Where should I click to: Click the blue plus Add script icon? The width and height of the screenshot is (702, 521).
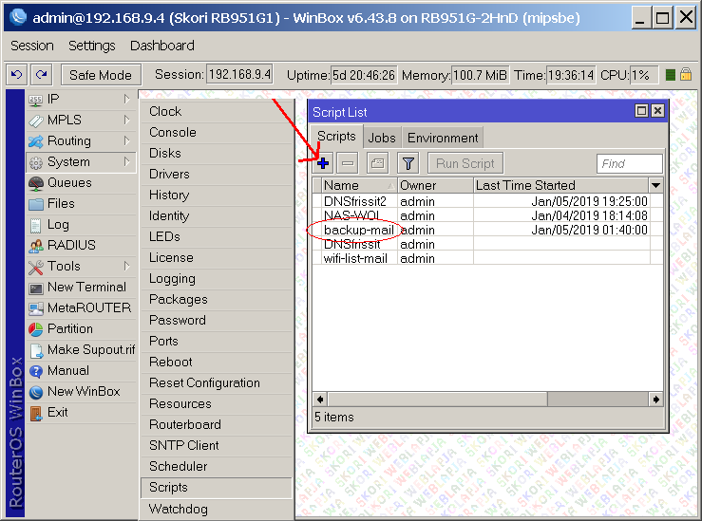click(x=324, y=163)
